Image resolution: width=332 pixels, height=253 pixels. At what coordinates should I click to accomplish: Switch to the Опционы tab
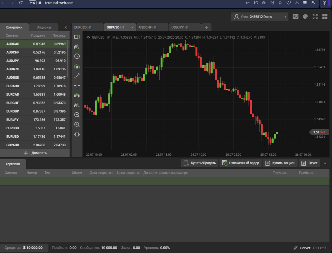44,27
